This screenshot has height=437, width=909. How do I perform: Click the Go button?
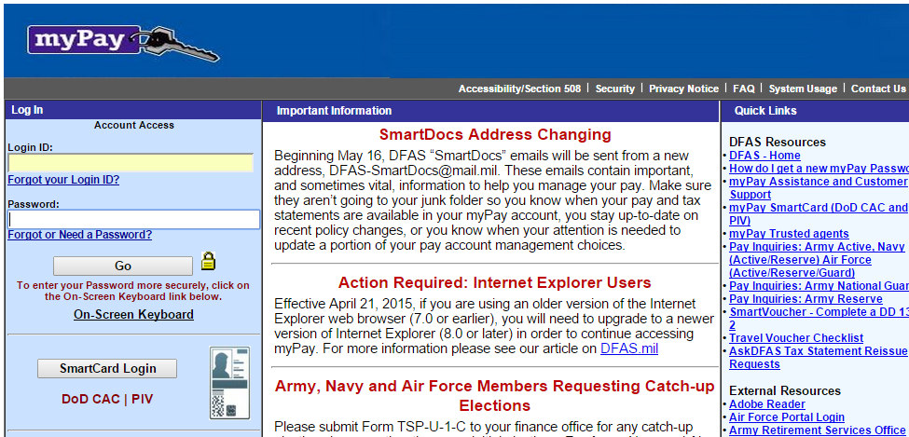(x=123, y=266)
